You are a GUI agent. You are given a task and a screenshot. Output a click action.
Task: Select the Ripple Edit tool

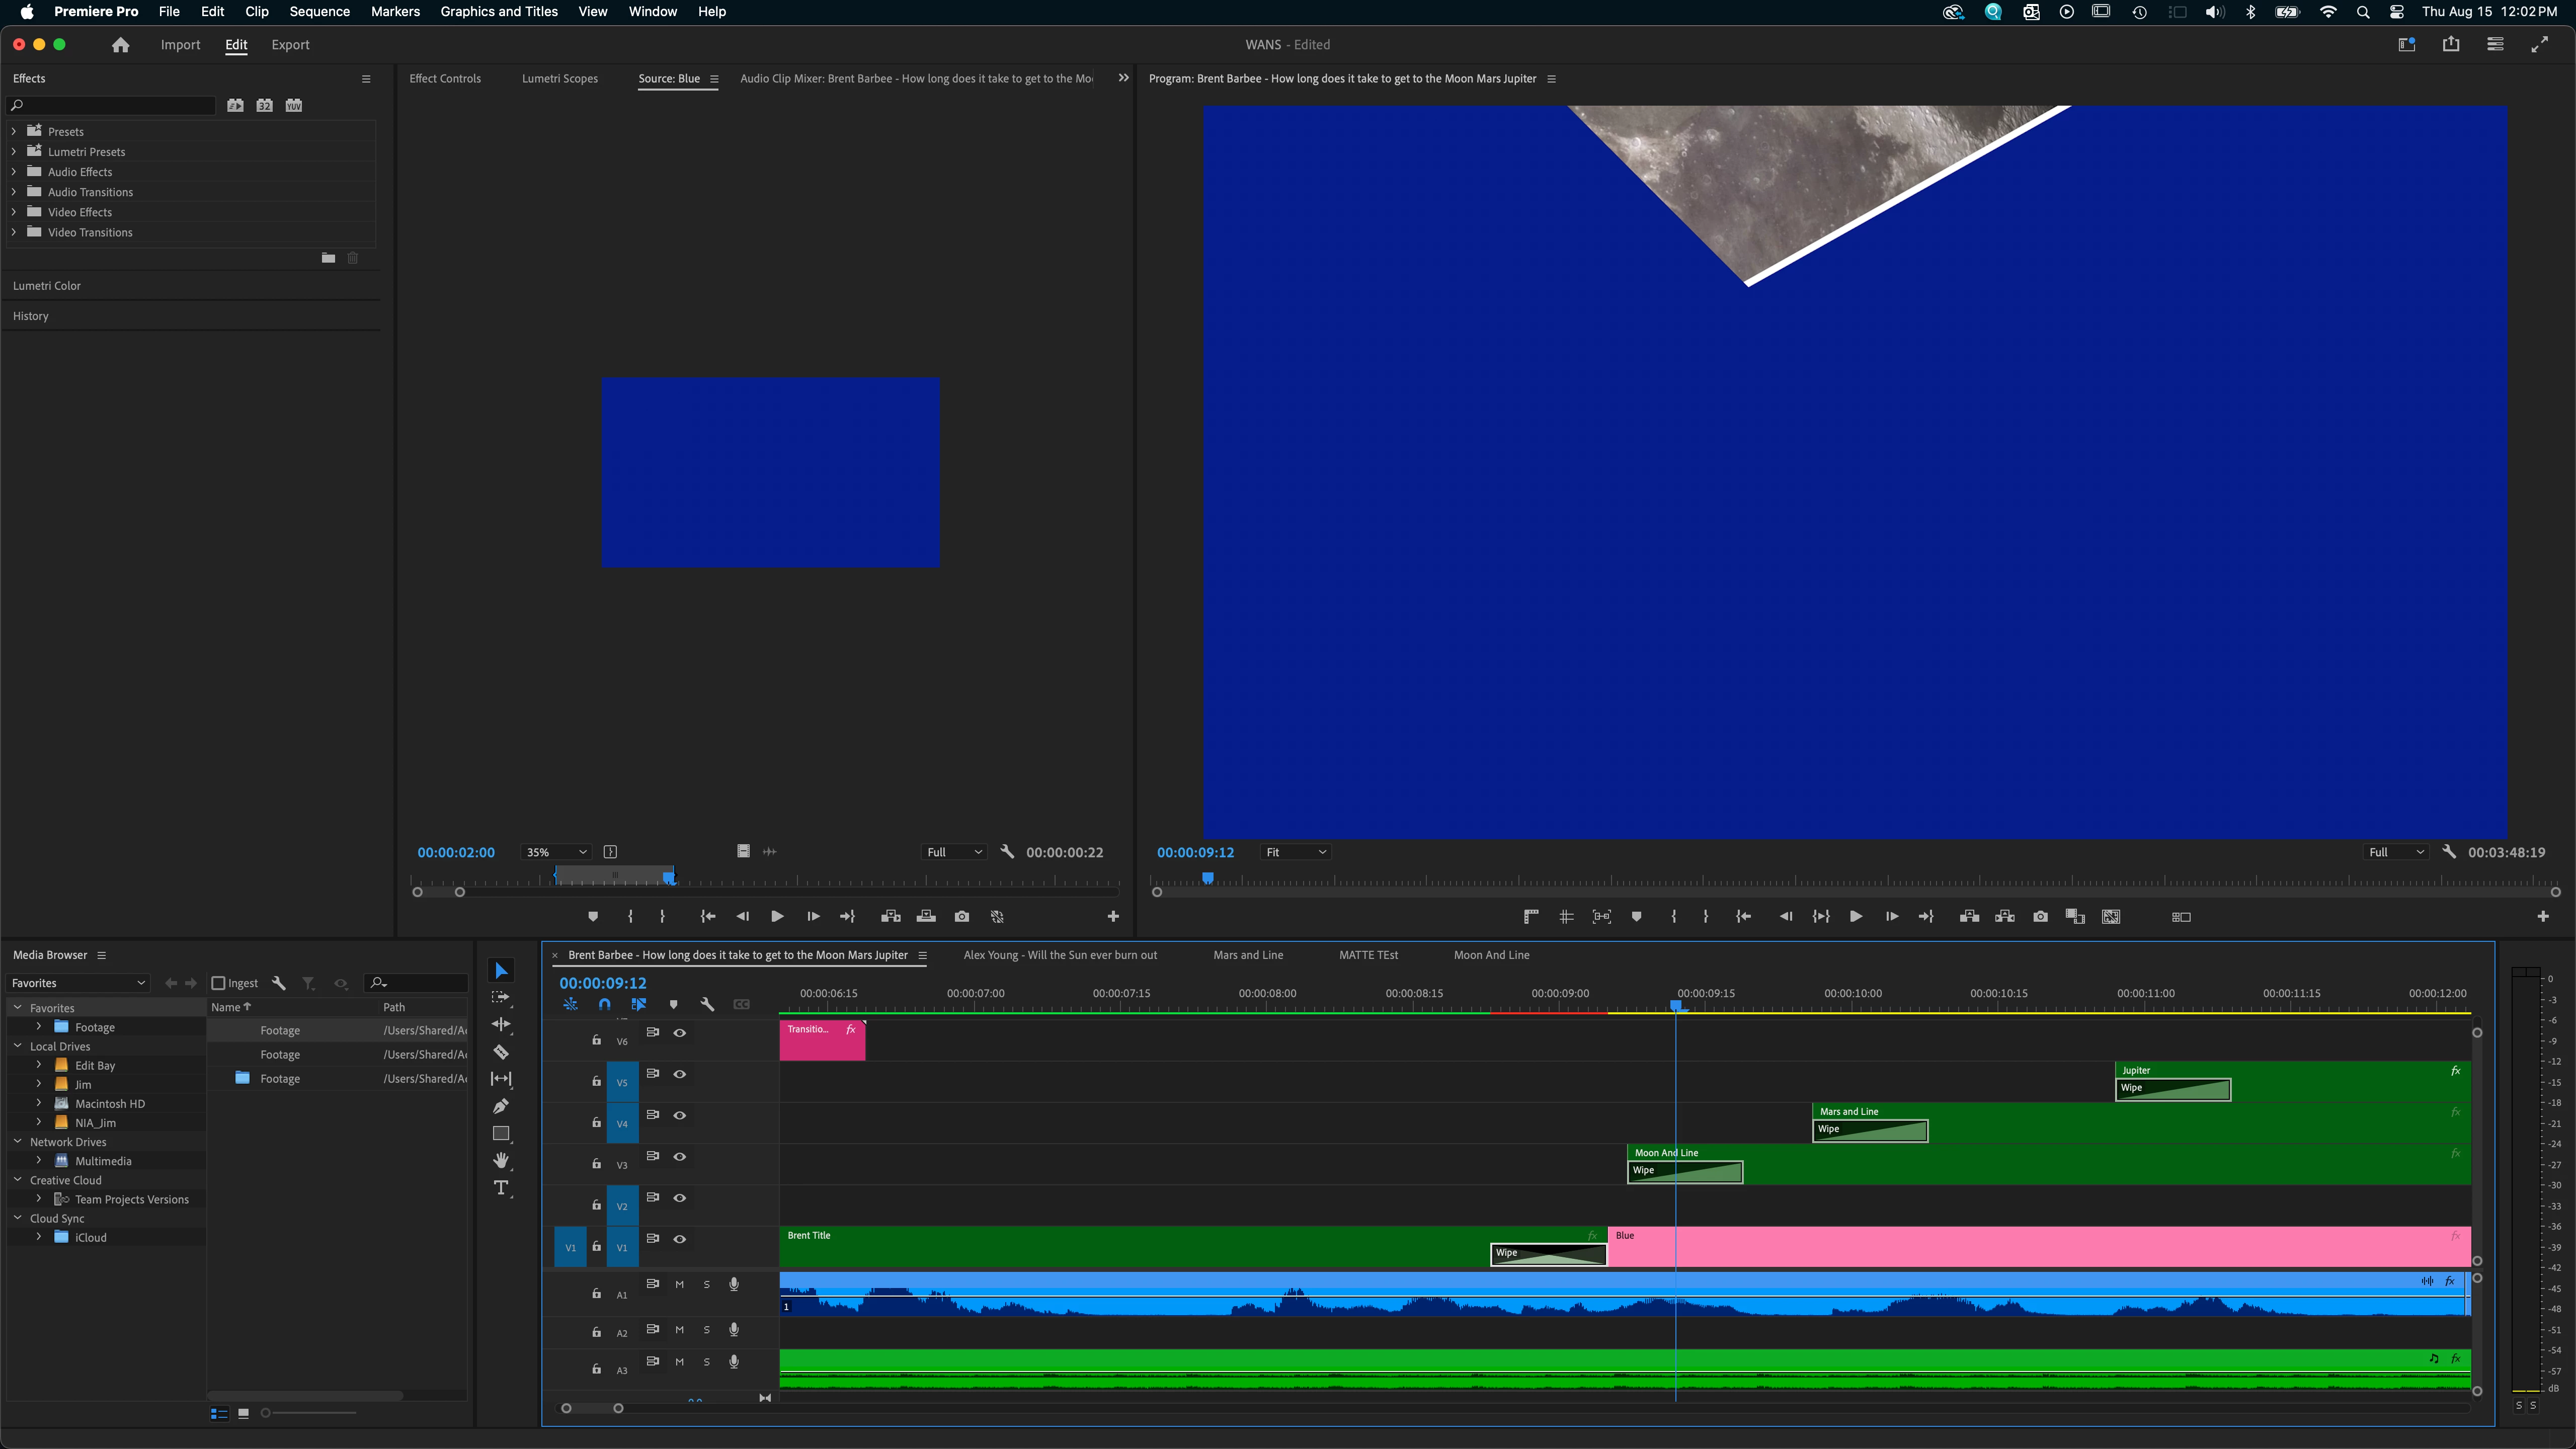click(x=501, y=1024)
